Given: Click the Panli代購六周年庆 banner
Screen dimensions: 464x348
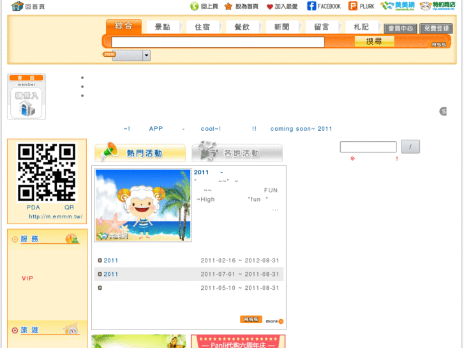Looking at the screenshot, I should point(238,341).
